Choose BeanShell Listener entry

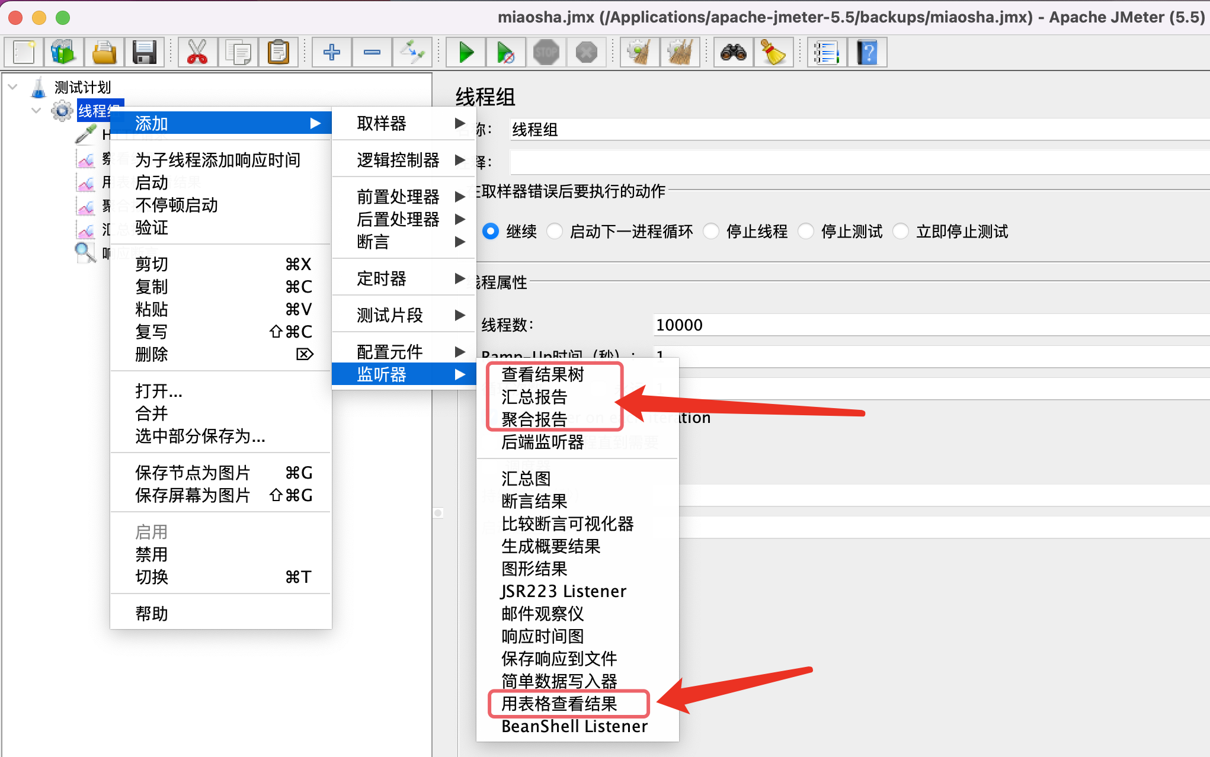[x=574, y=726]
